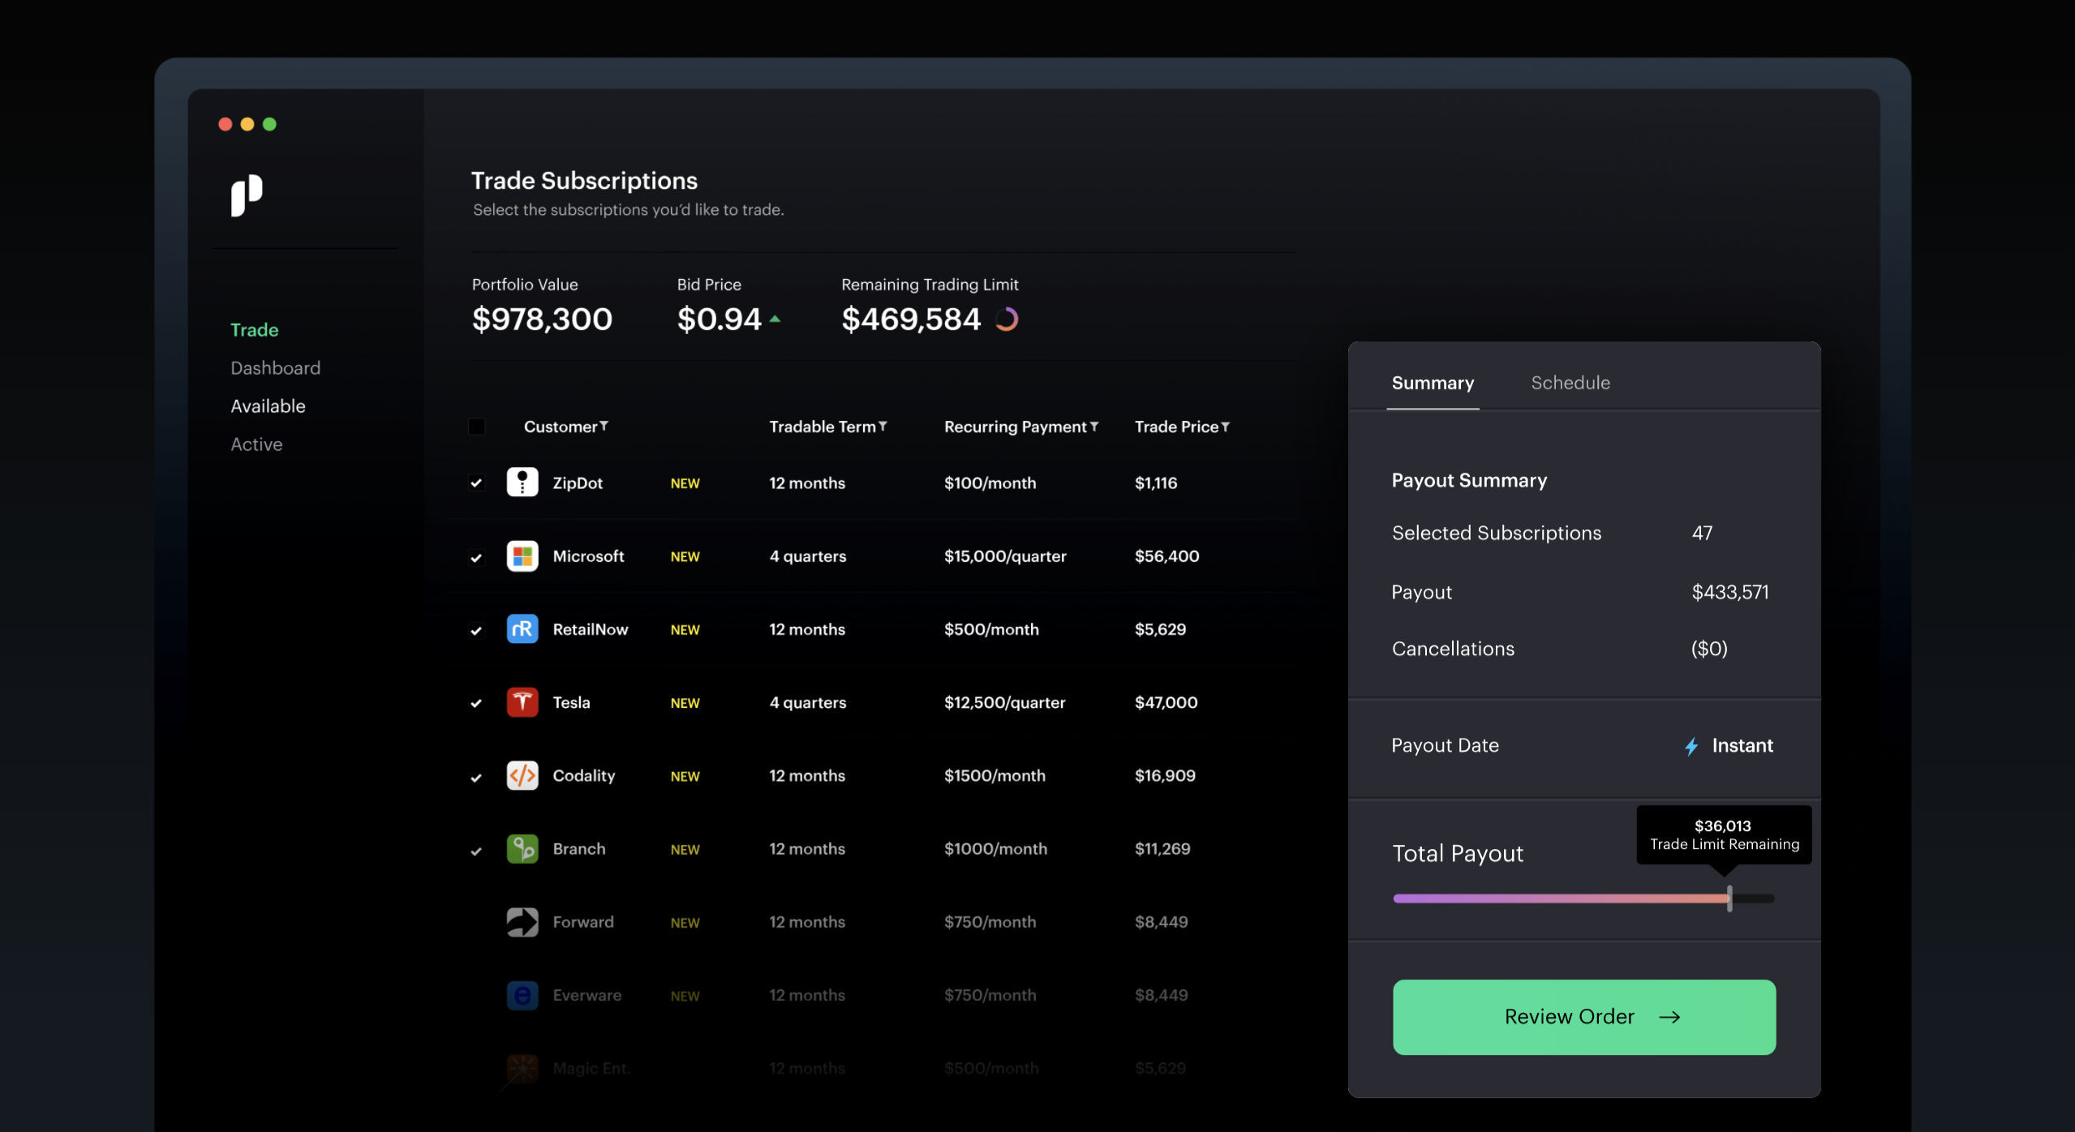This screenshot has height=1132, width=2075.
Task: Click the Remaining Trading Limit progress ring
Action: tap(1007, 319)
